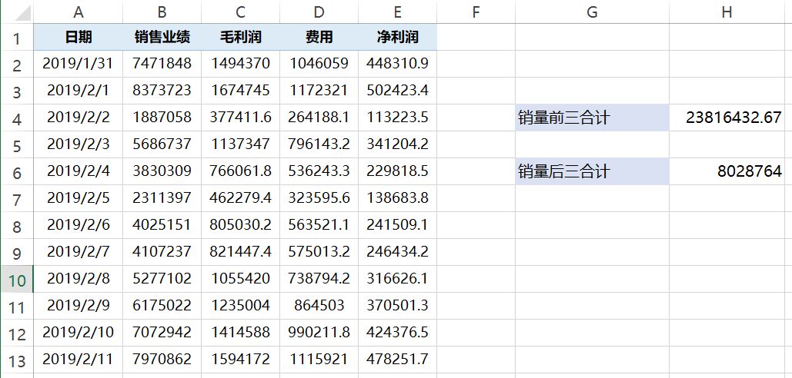This screenshot has height=378, width=792.
Task: Select net profit cell 502423.4
Action: pos(397,91)
